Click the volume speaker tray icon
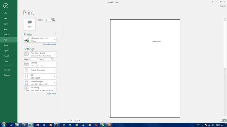This screenshot has height=127, width=227. click(x=212, y=125)
